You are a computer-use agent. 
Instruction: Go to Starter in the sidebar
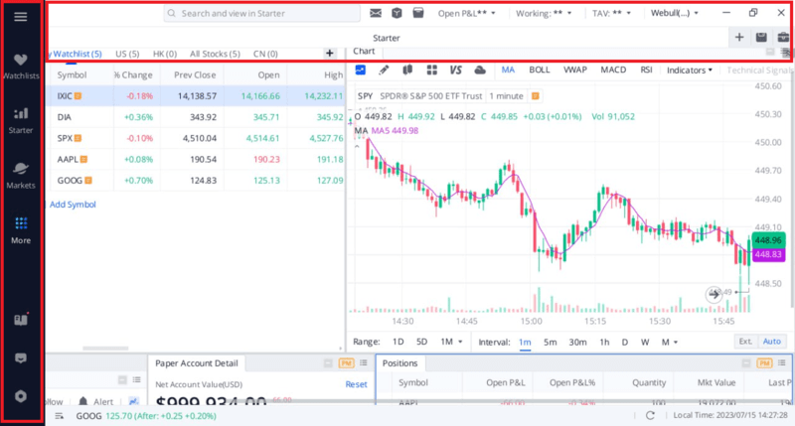pos(21,120)
